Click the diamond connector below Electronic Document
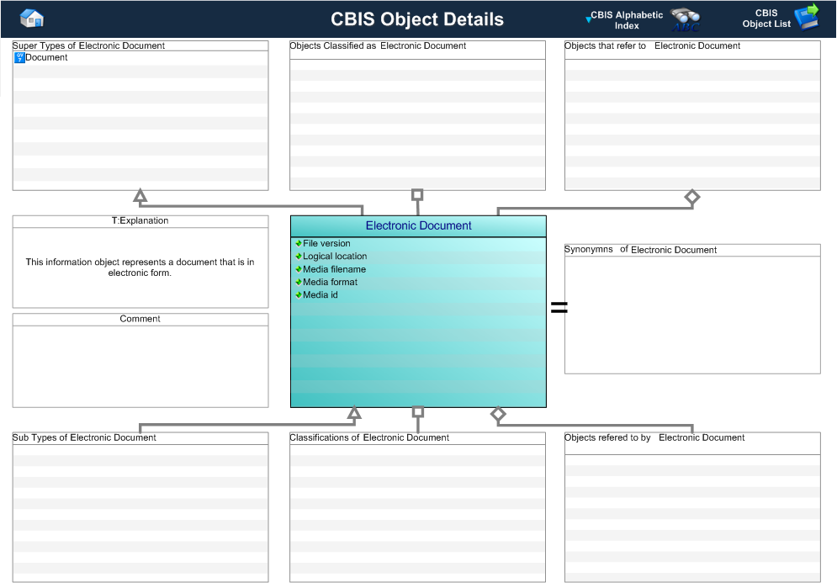This screenshot has width=837, height=588. click(498, 414)
